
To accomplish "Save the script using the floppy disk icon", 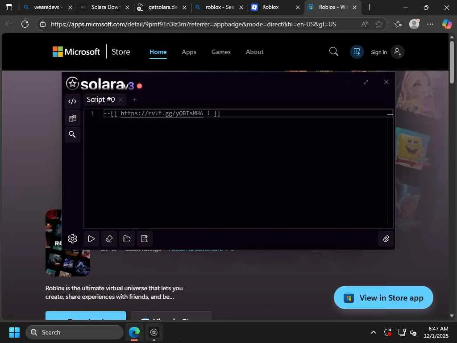I will click(145, 239).
